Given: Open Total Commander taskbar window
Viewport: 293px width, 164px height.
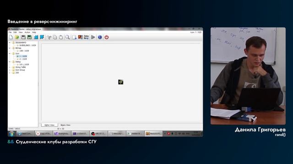Looking at the screenshot, I should pos(25,133).
